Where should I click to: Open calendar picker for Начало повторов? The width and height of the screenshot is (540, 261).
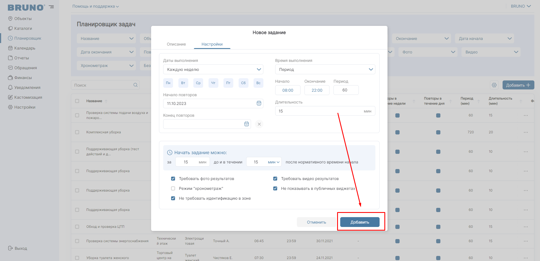click(x=259, y=103)
